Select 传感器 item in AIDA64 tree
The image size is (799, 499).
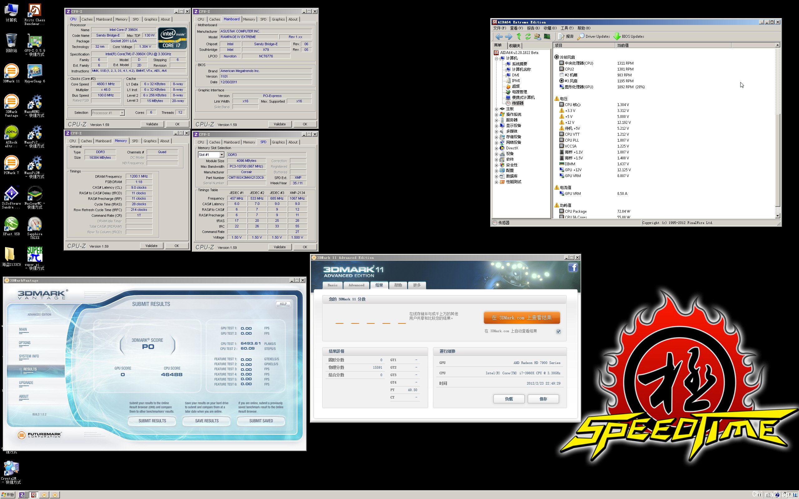click(517, 103)
